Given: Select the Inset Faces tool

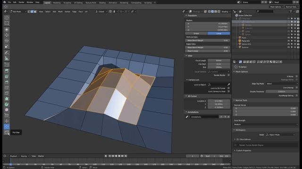Looking at the screenshot, I should click(x=7, y=77).
